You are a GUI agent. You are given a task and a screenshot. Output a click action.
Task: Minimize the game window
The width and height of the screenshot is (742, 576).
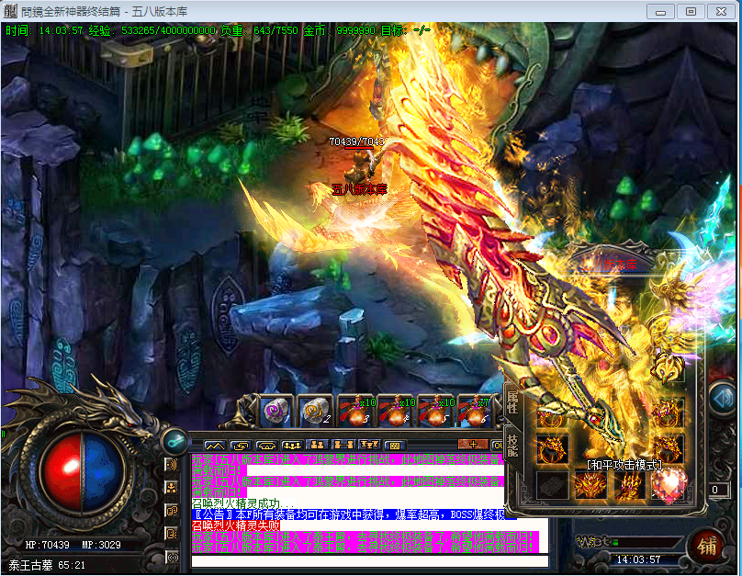click(x=661, y=12)
